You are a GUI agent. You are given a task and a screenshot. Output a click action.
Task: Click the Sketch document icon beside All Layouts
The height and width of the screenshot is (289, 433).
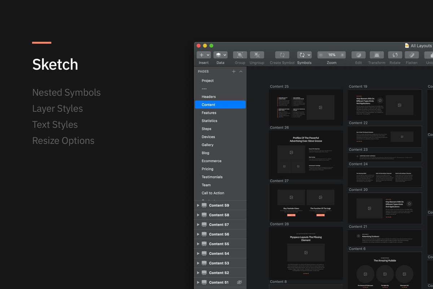click(407, 46)
